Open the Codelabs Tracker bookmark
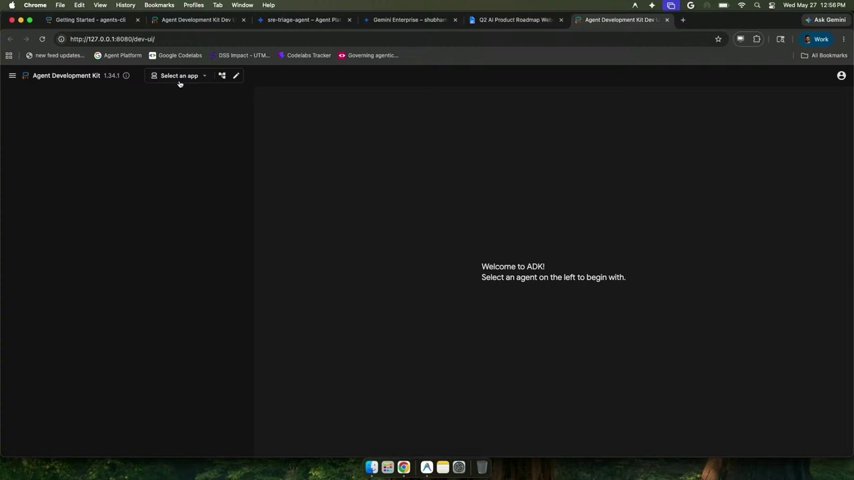Screen dimensions: 854x480 304,55
